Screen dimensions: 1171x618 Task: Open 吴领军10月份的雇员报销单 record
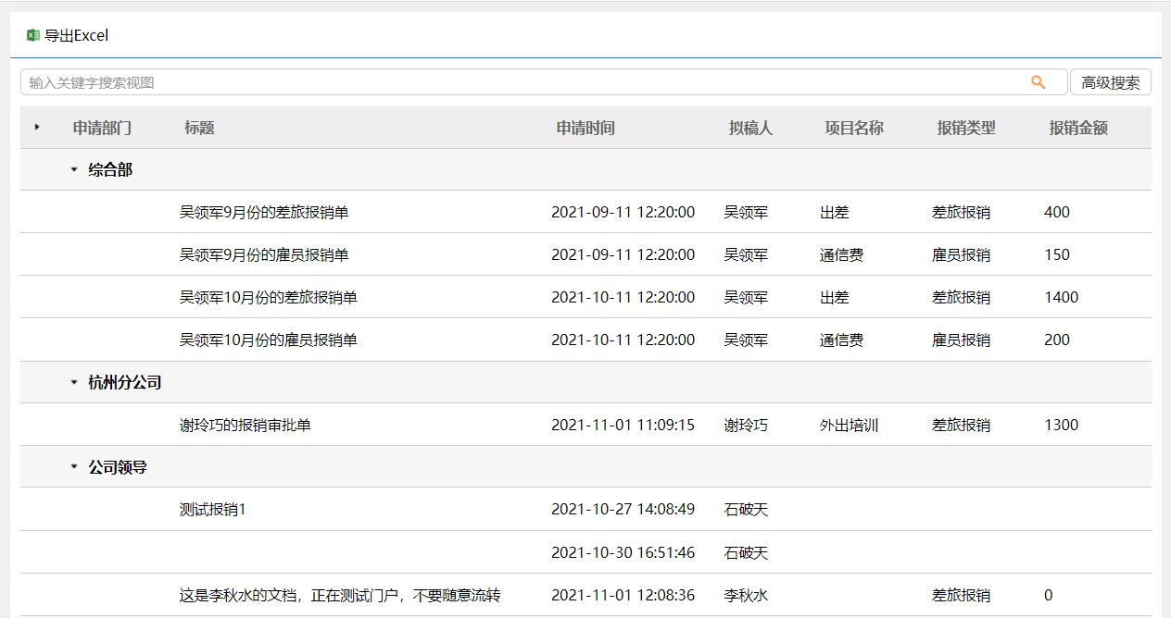pos(268,340)
